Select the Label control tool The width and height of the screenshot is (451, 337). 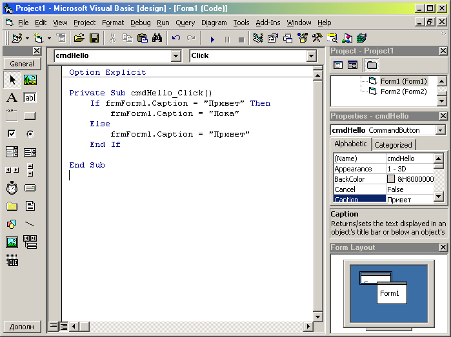click(x=12, y=98)
